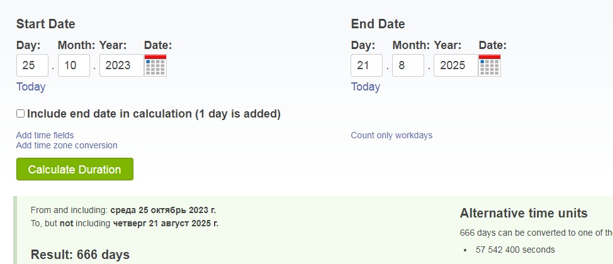The image size is (613, 264).
Task: Click the '57 542 400 seconds' list item
Action: [x=515, y=250]
